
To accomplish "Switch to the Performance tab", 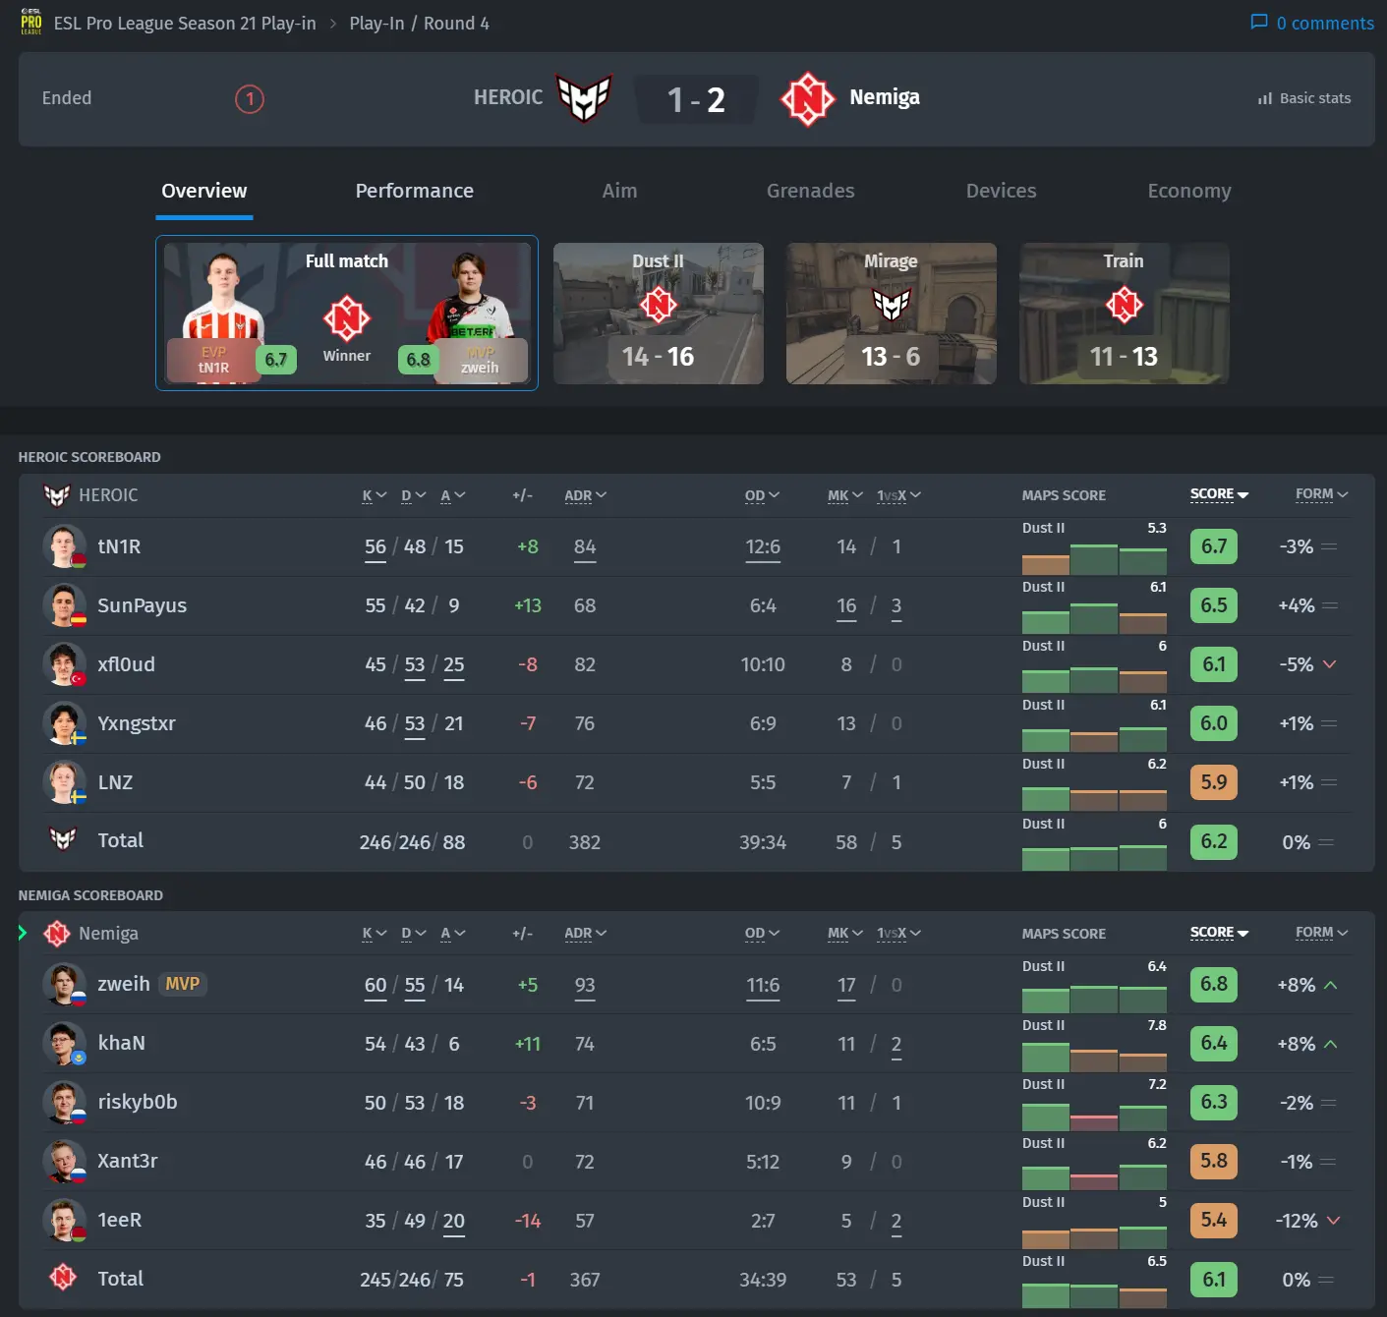I will click(x=415, y=192).
